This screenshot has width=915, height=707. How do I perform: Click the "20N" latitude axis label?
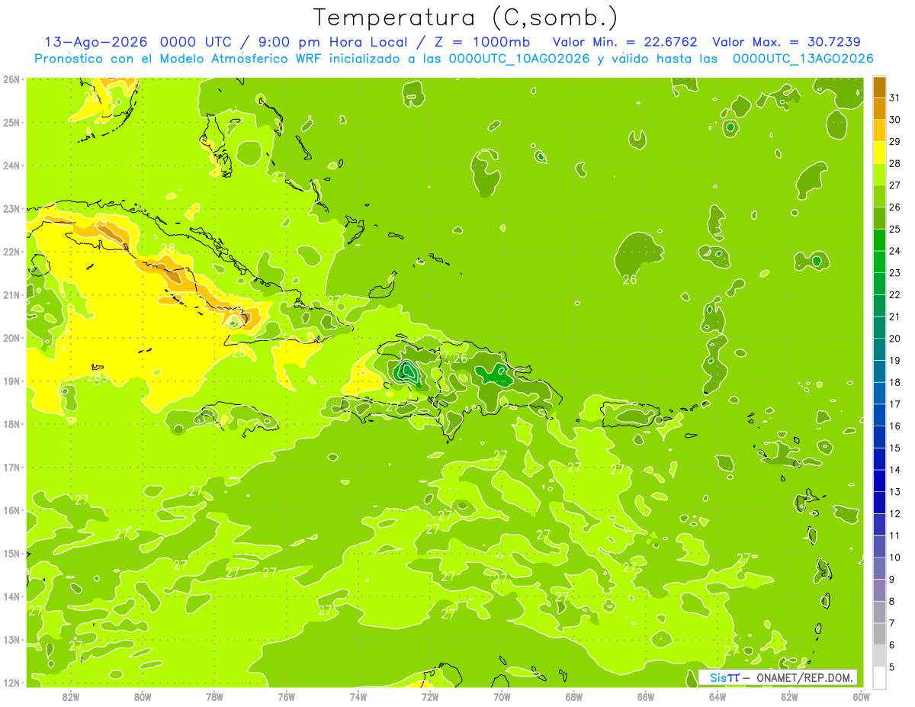tap(11, 338)
